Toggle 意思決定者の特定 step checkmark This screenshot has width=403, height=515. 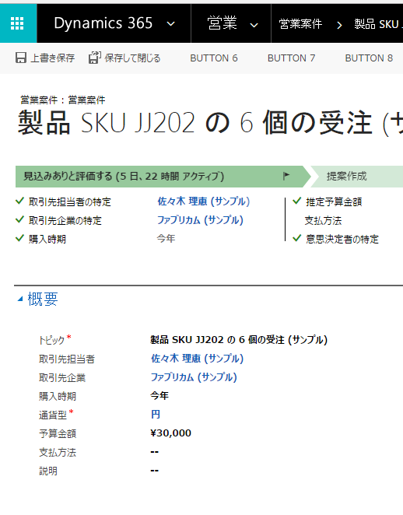pyautogui.click(x=297, y=238)
